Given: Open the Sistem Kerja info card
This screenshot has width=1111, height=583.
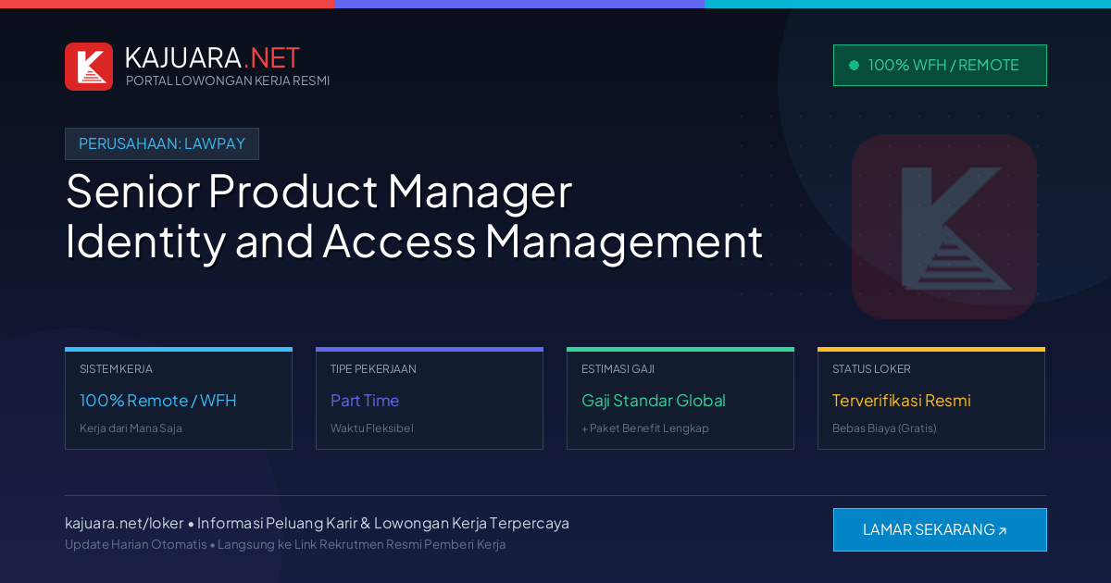Looking at the screenshot, I should (x=179, y=399).
